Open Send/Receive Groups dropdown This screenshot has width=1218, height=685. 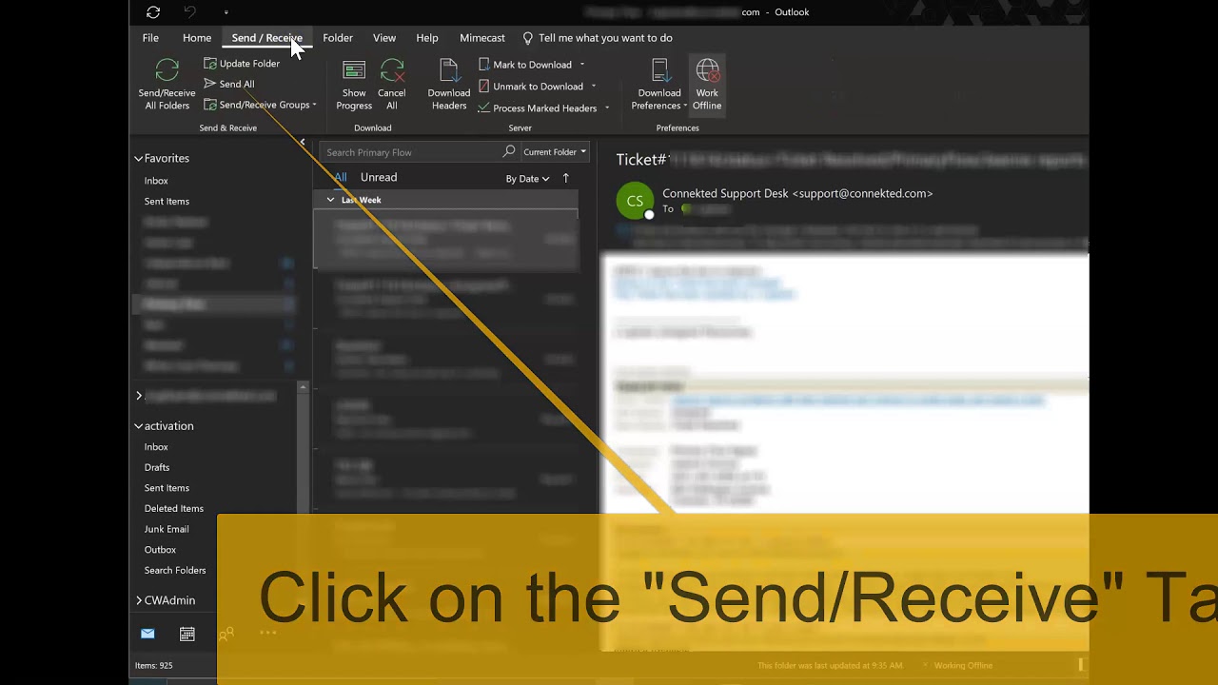[260, 105]
